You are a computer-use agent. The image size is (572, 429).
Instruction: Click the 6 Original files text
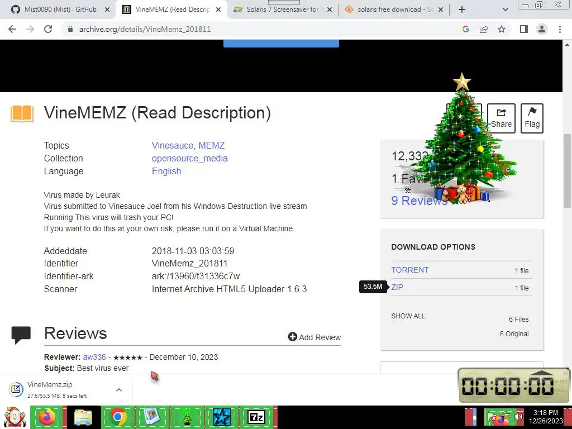[x=514, y=334]
